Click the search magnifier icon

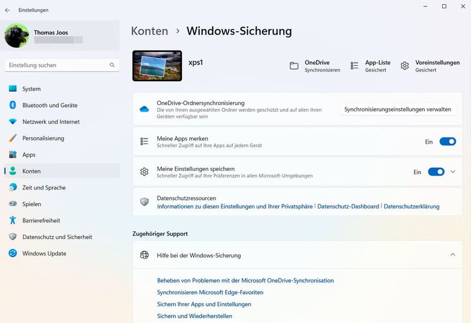pyautogui.click(x=112, y=65)
